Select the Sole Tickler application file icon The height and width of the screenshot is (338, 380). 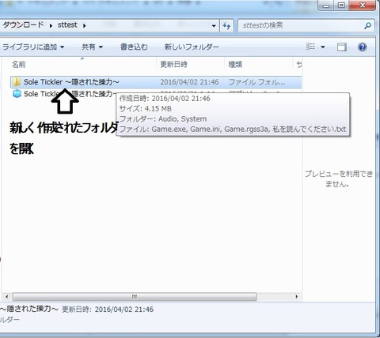(17, 94)
